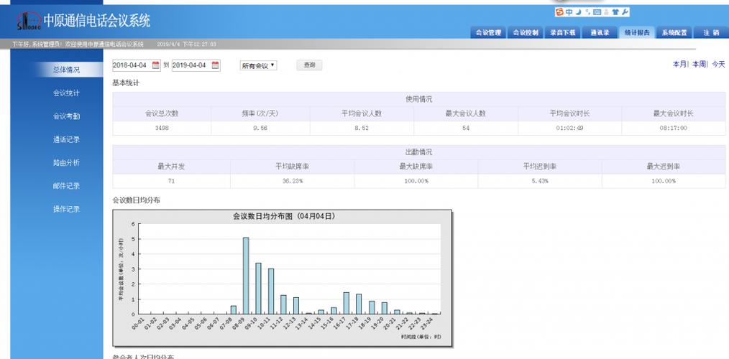Click the 出勤情况 table header
729x359 pixels.
pyautogui.click(x=419, y=152)
